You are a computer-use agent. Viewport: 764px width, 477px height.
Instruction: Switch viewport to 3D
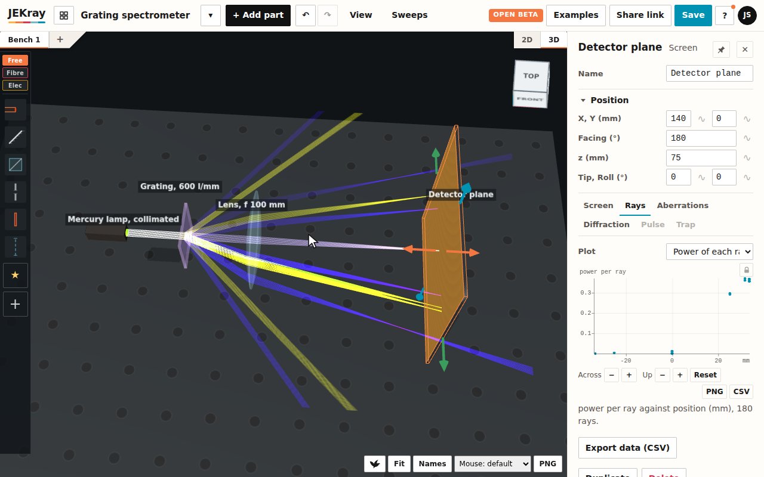tap(554, 39)
